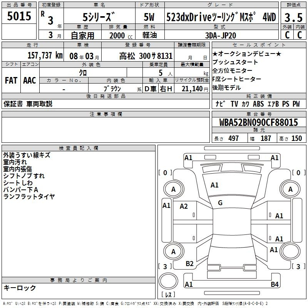The height and width of the screenshot is (308, 308).
Task: Click the inspector note 室内内張傷
Action: pos(17,169)
